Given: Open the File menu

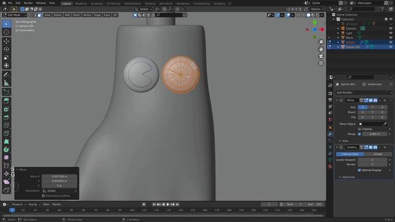Looking at the screenshot, I should (10, 3).
